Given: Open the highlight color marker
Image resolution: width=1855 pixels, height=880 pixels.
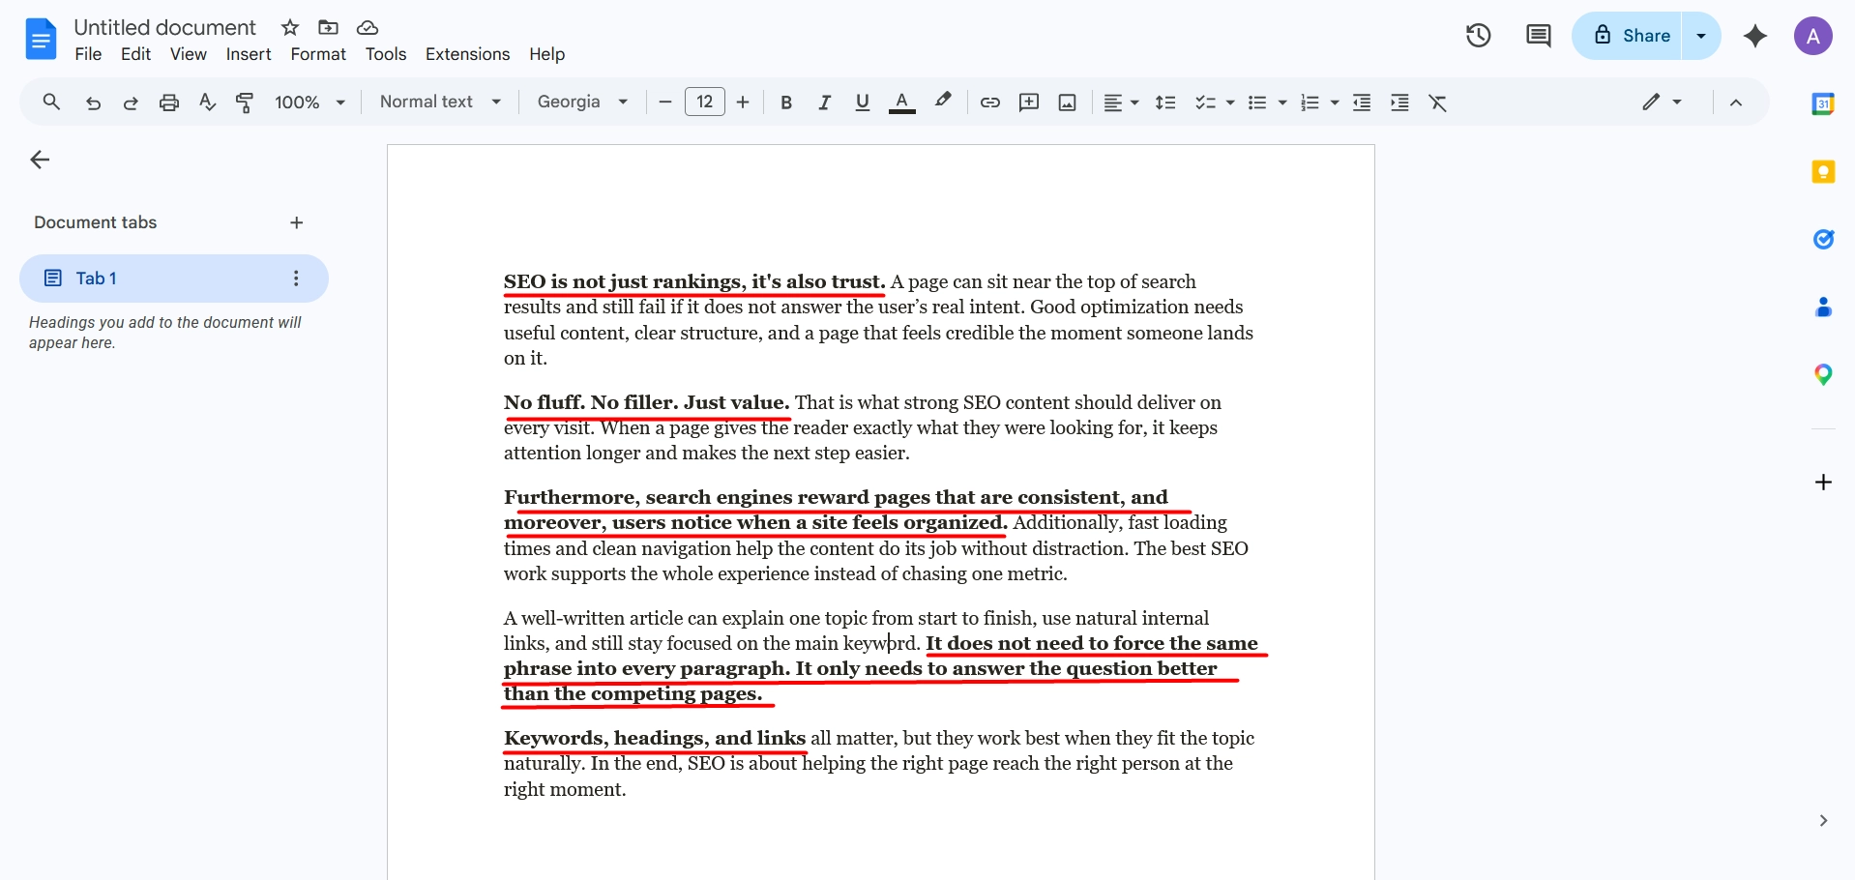Looking at the screenshot, I should tap(943, 101).
